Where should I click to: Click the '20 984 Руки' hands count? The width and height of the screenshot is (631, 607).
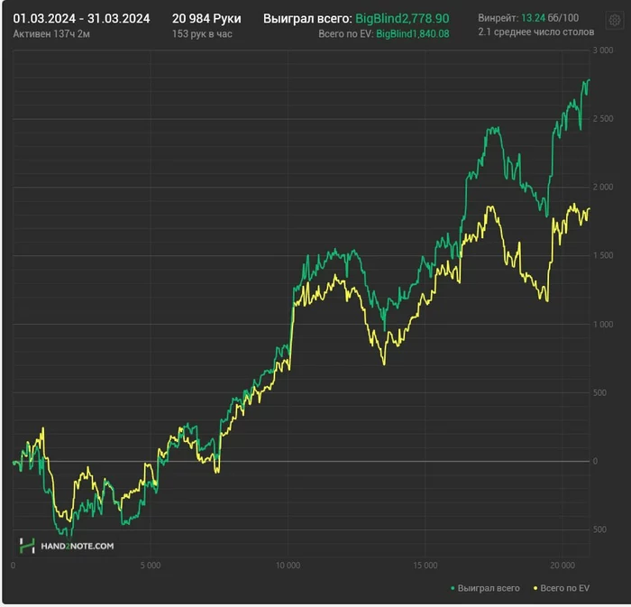pyautogui.click(x=206, y=19)
